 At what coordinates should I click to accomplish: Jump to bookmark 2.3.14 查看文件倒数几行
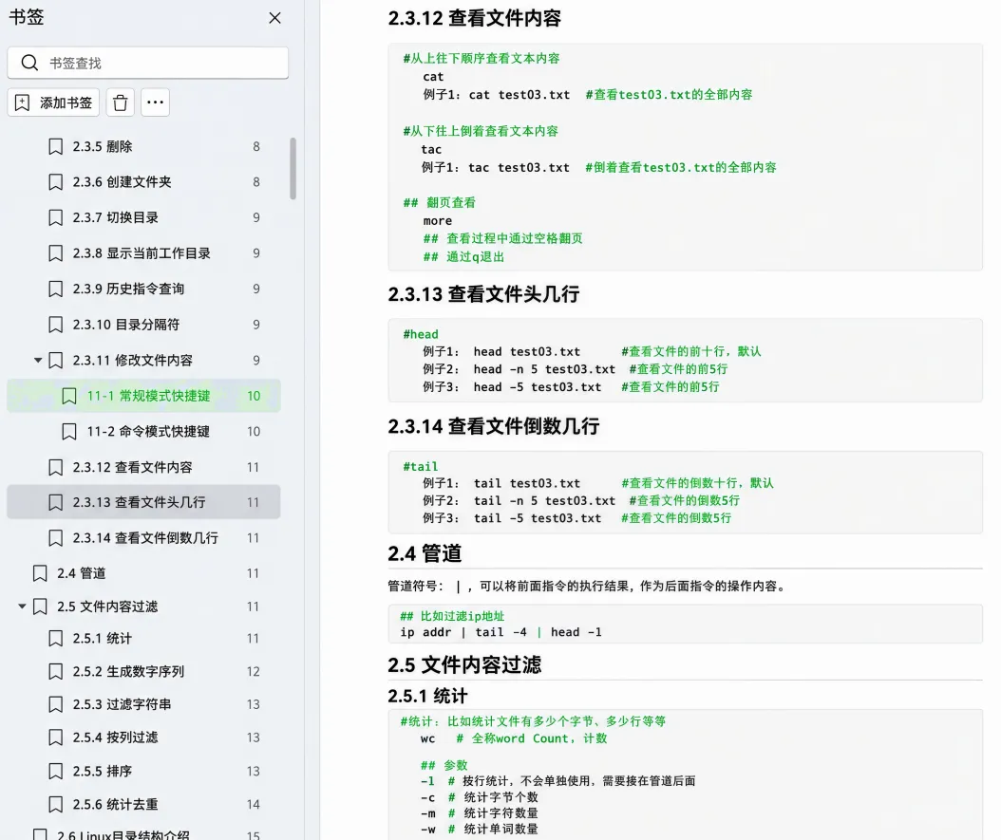144,538
